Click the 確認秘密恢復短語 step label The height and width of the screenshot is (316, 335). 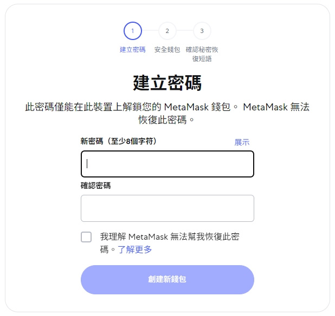click(x=202, y=54)
